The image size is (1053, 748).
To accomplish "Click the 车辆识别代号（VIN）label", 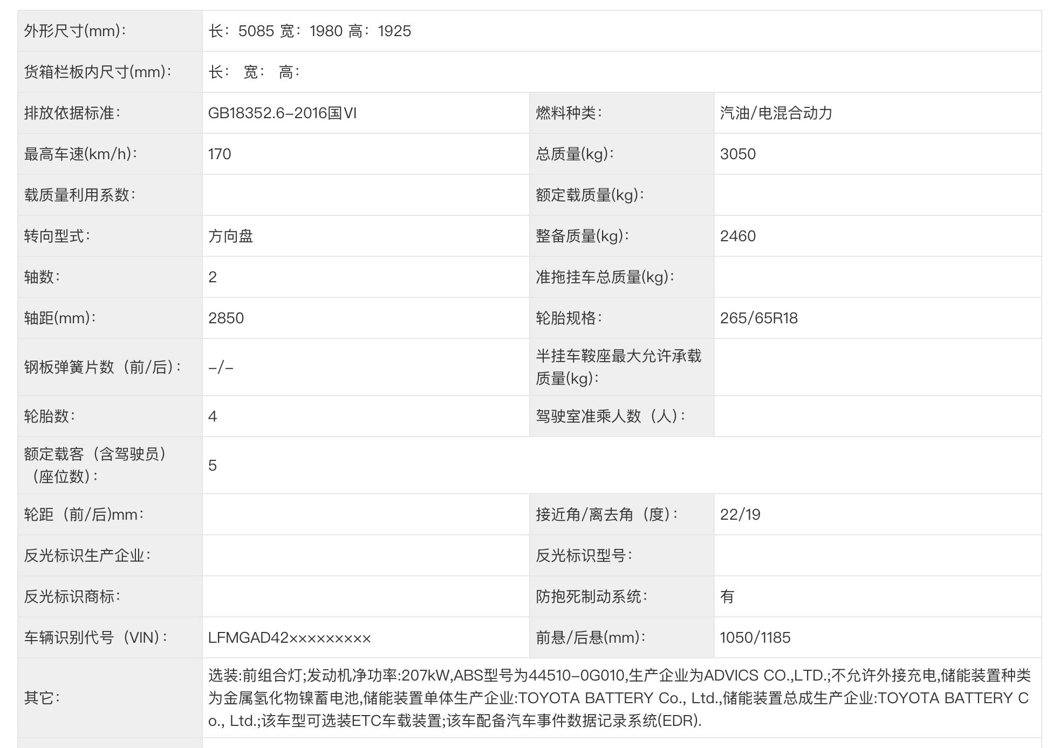I will [x=96, y=637].
